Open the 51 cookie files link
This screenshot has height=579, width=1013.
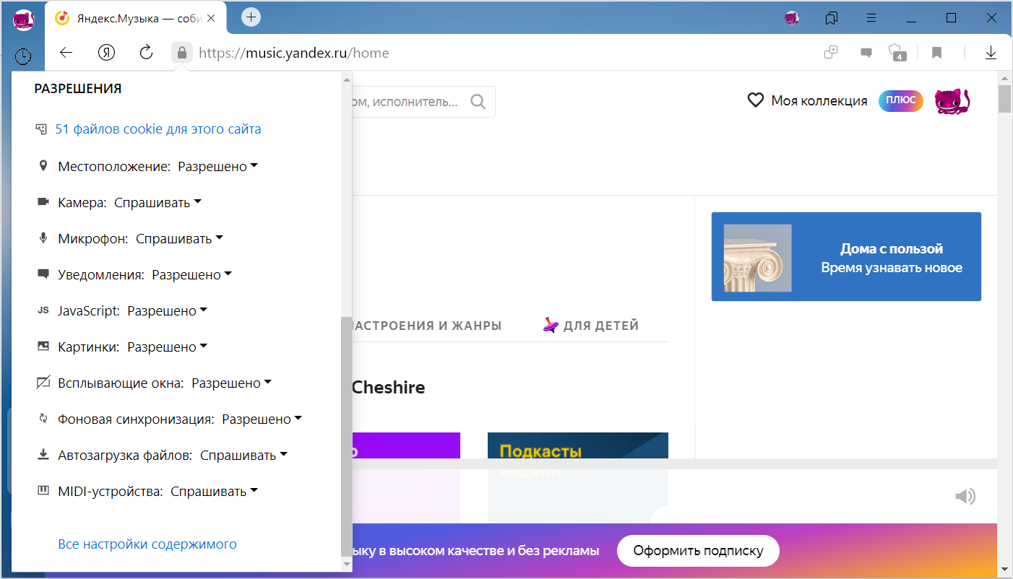pos(158,129)
